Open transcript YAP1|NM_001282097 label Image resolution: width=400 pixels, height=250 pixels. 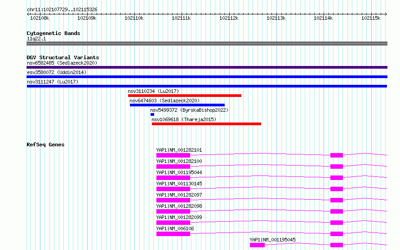[179, 195]
